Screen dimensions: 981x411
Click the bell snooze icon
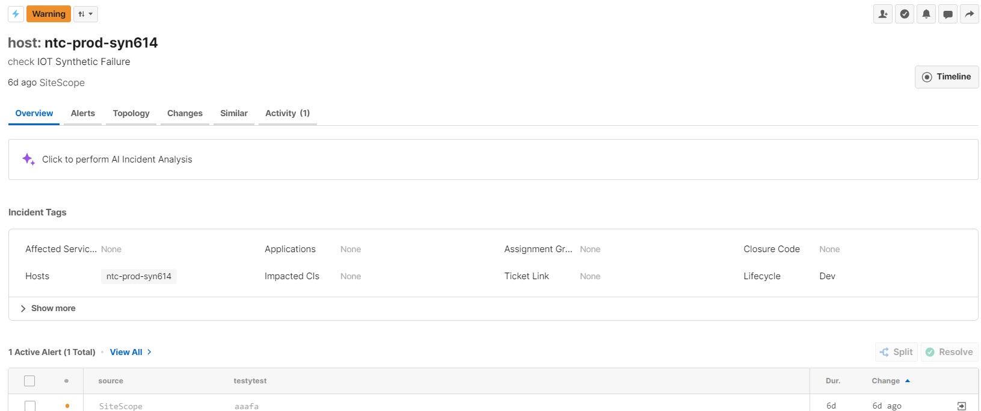click(x=926, y=14)
